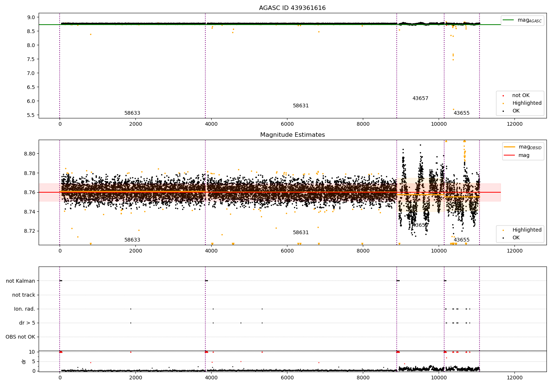Image resolution: width=552 pixels, height=386 pixels.
Task: Click x-axis tick 10000 under bottom plot
Action: point(439,378)
